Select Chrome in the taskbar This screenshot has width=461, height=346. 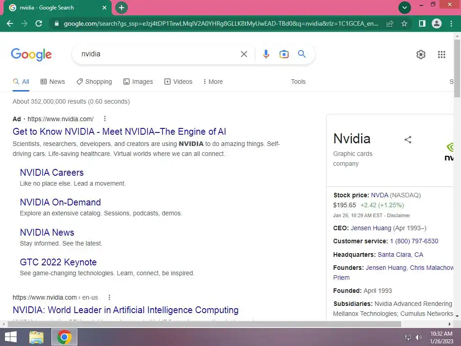pos(64,337)
